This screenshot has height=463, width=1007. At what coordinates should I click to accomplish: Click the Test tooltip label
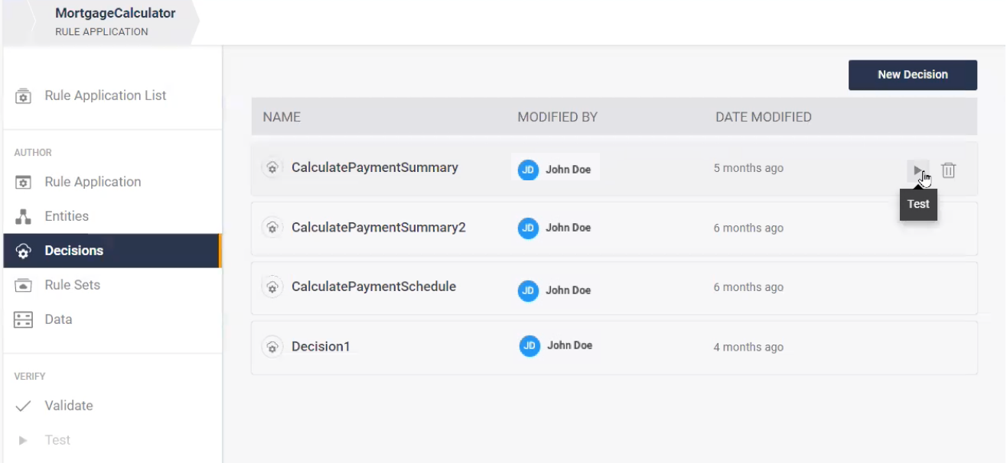coord(917,204)
